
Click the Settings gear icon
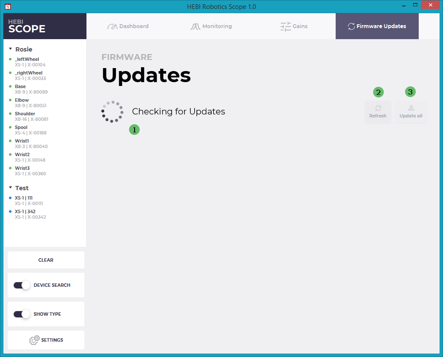coord(34,340)
